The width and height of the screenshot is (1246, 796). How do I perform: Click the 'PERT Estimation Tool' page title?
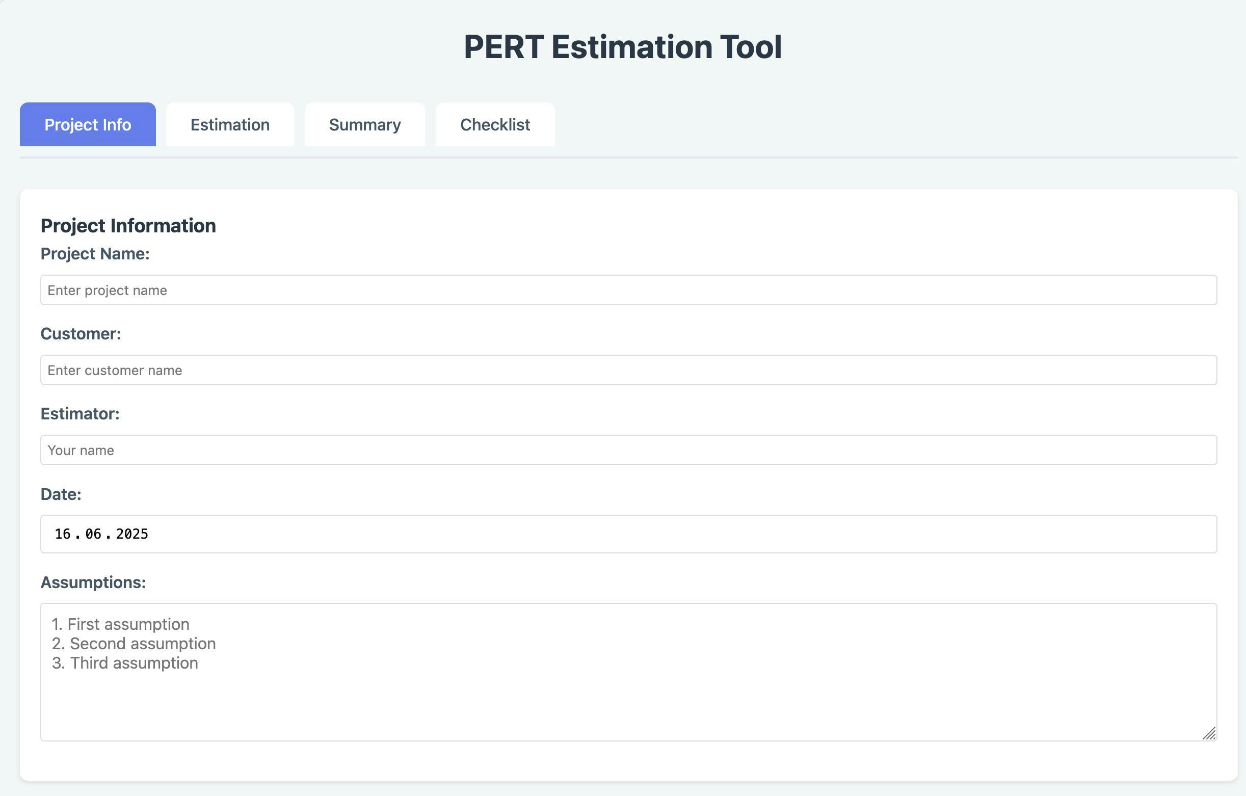(622, 46)
